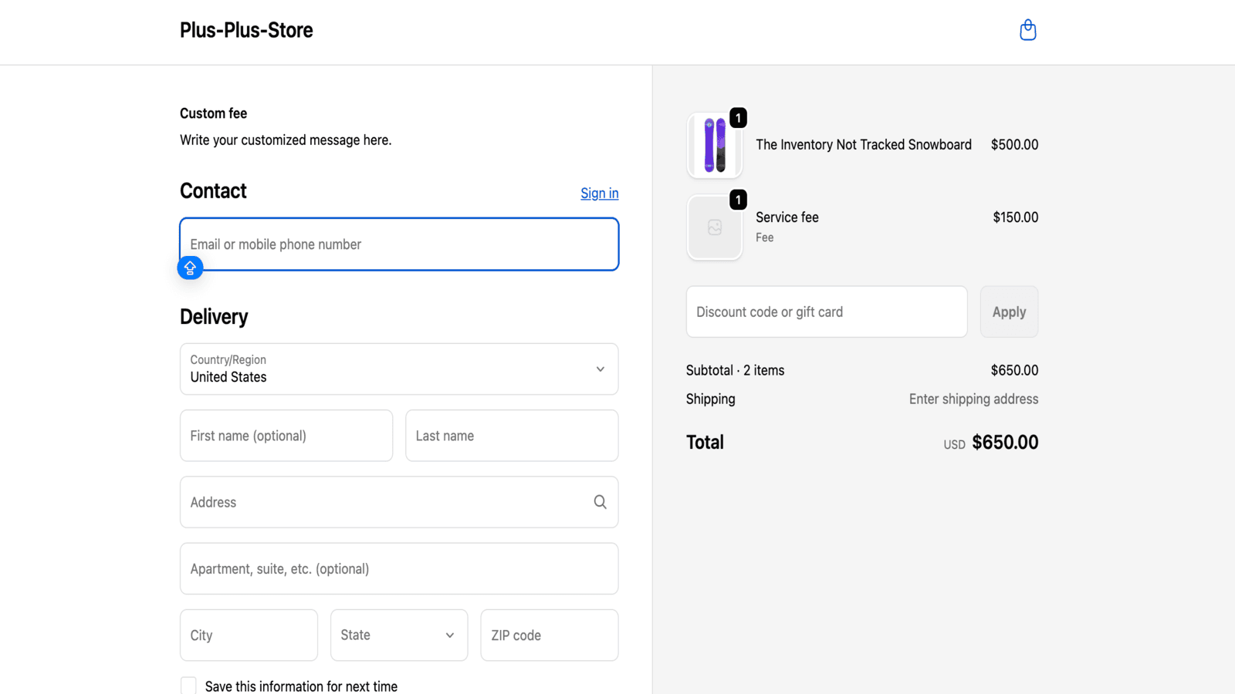Image resolution: width=1235 pixels, height=694 pixels.
Task: Click the Sign in link
Action: click(600, 194)
